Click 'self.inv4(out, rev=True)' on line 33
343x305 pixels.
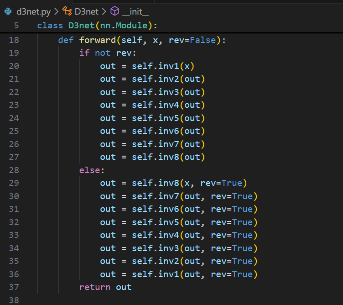[x=194, y=235]
